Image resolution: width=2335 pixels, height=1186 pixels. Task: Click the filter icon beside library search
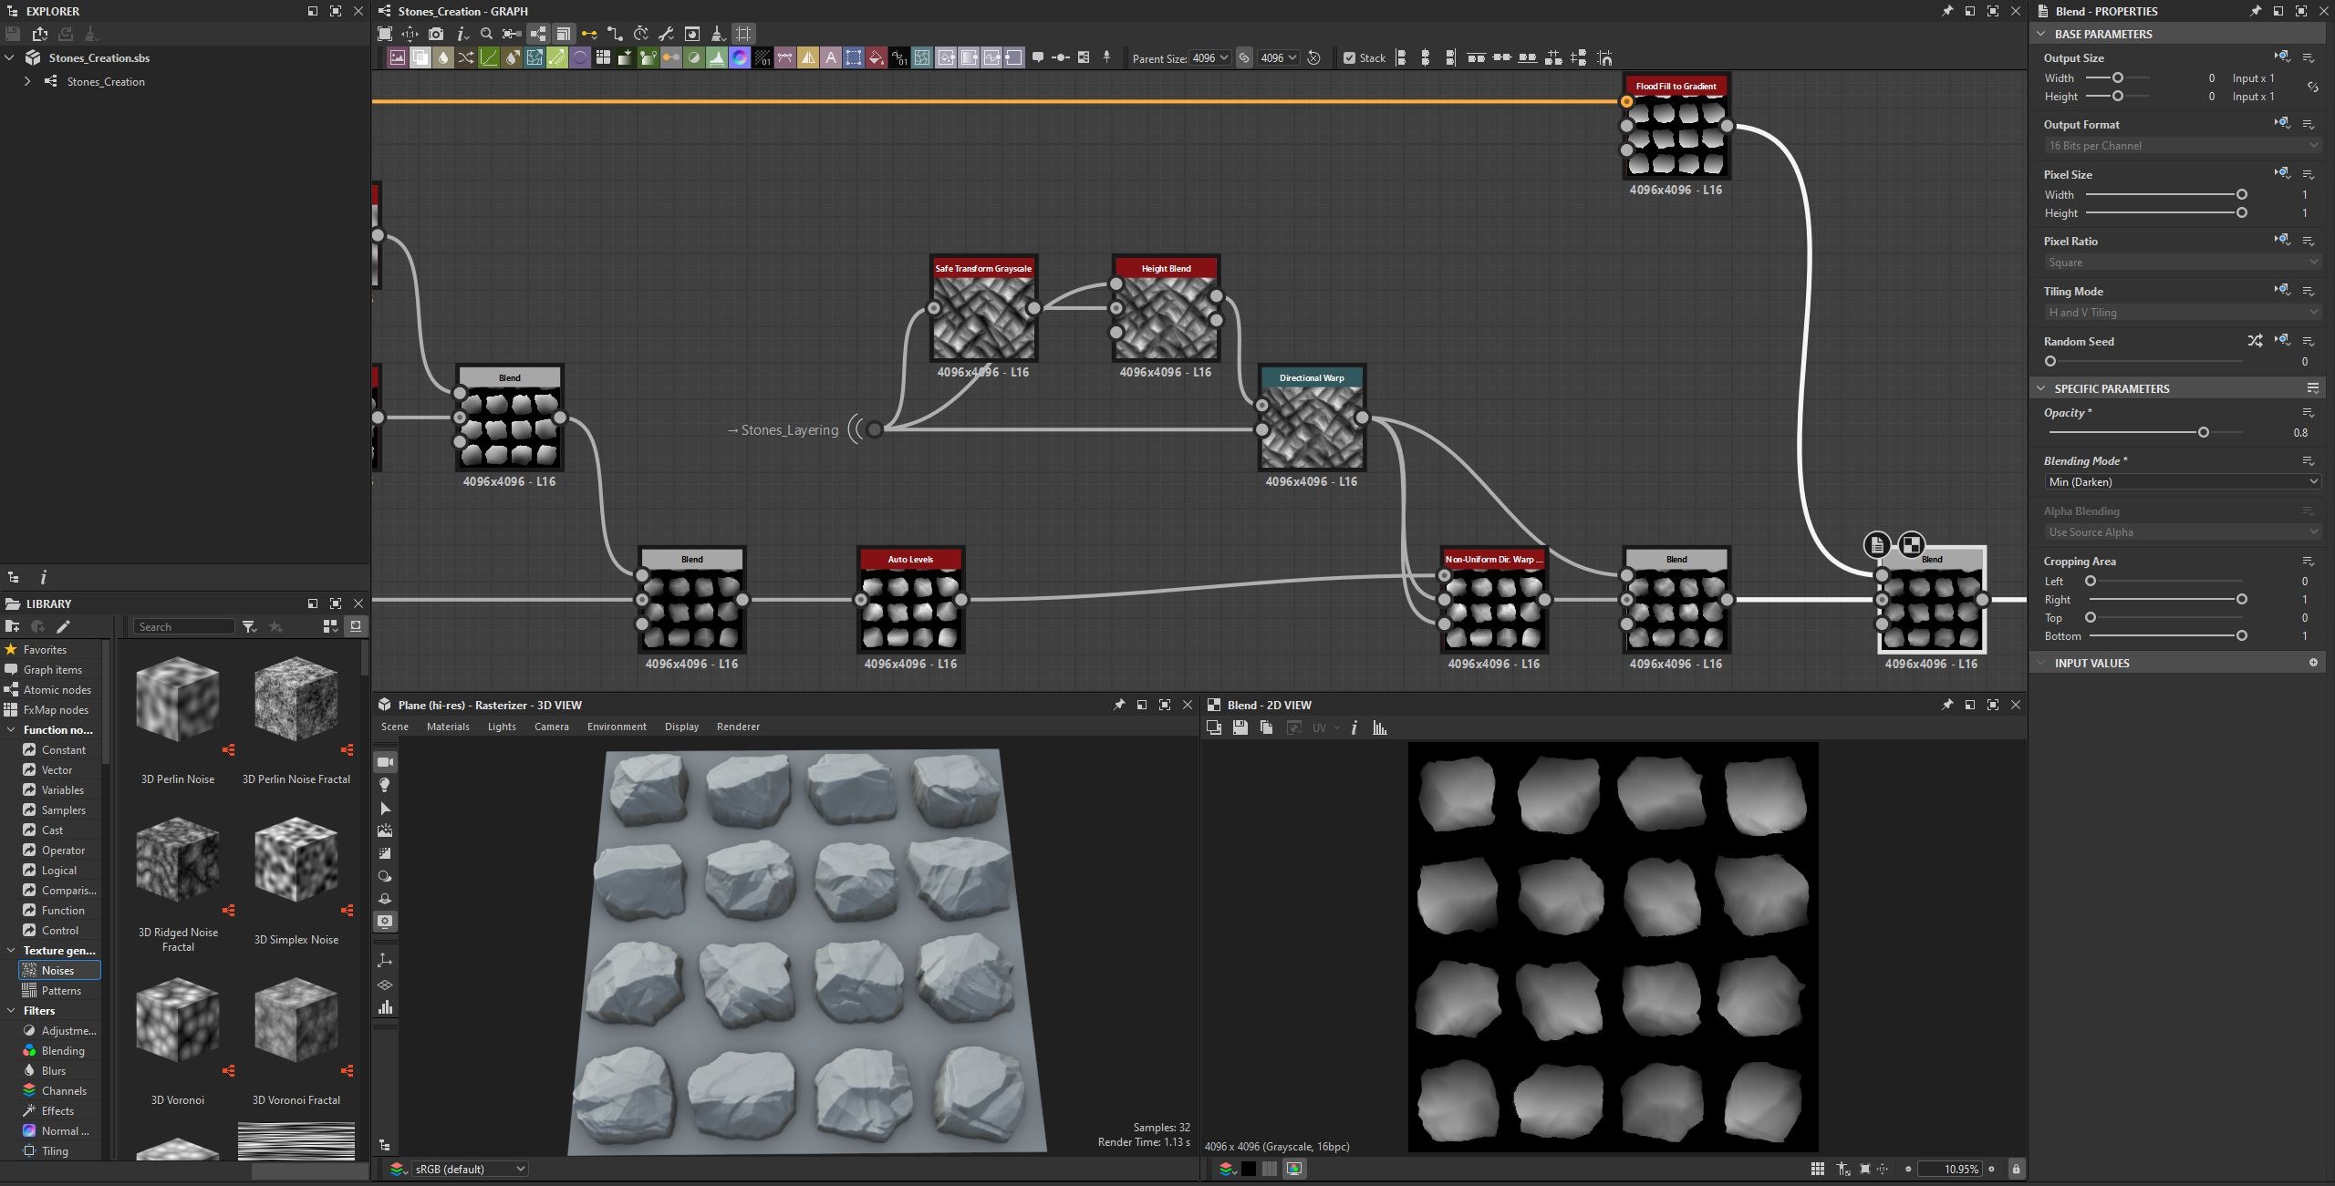(x=249, y=626)
